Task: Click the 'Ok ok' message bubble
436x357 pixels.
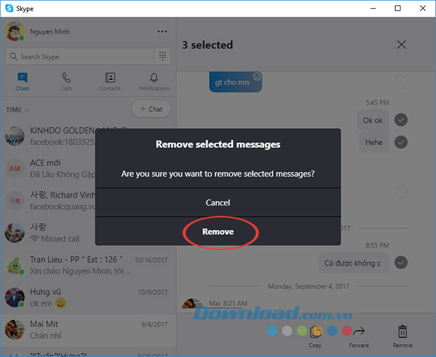Action: click(x=373, y=120)
